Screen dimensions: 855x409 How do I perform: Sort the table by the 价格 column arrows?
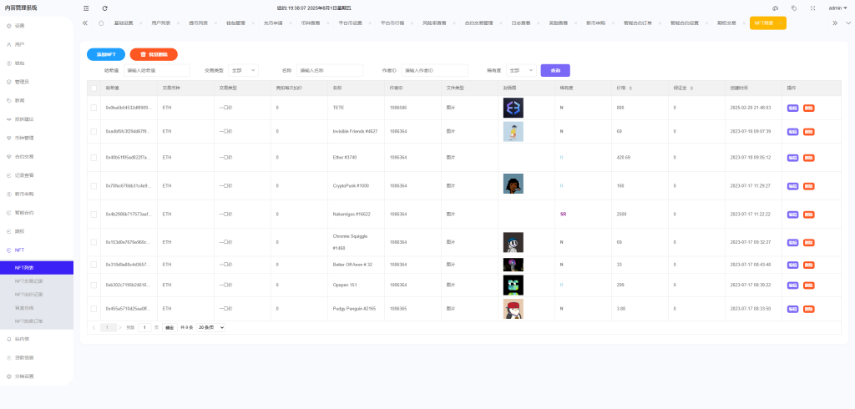pos(630,88)
